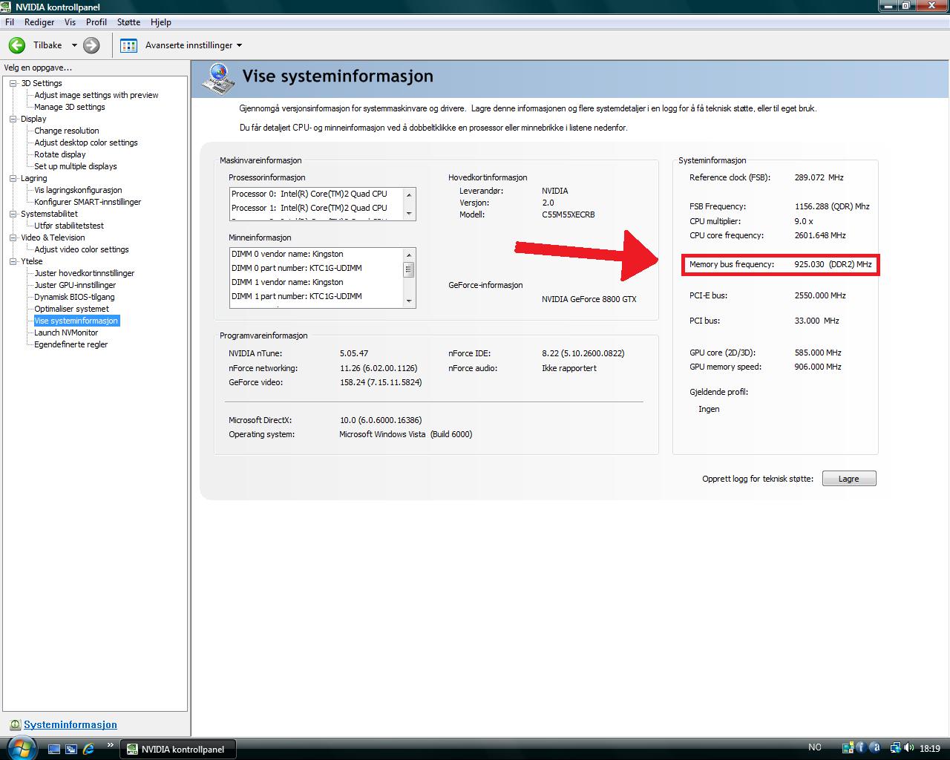Open the Vis menu
The image size is (950, 760).
(x=70, y=22)
